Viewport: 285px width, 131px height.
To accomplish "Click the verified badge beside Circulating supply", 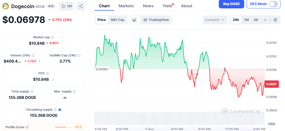I will pos(60,110).
